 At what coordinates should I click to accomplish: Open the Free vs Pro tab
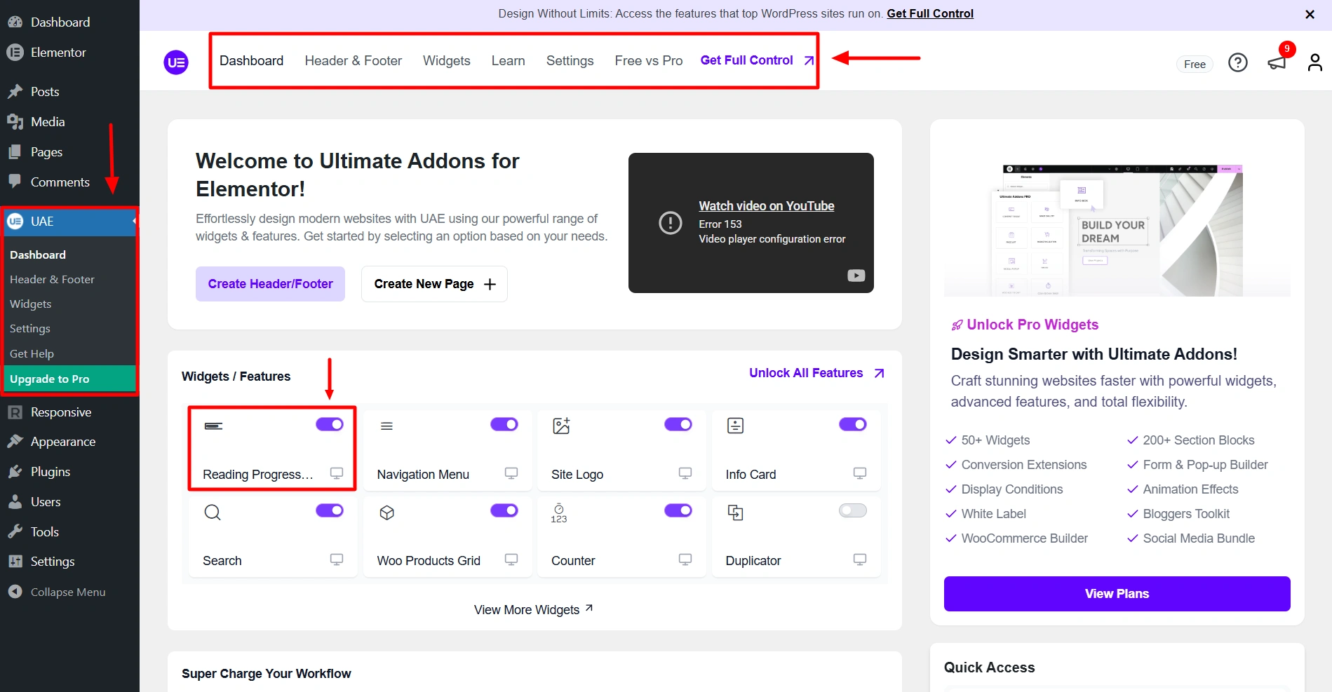pyautogui.click(x=649, y=61)
